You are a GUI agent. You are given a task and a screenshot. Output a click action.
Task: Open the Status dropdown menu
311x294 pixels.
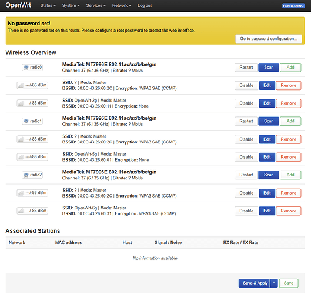[x=48, y=5]
